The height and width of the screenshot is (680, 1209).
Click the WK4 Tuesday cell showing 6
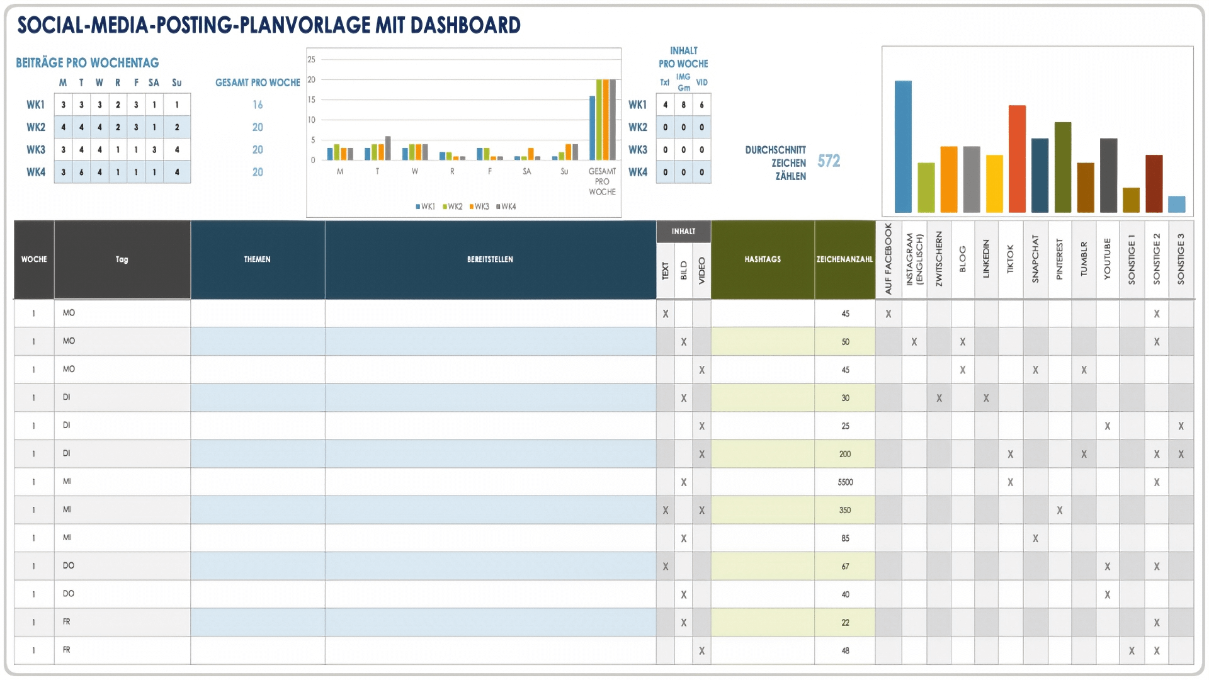click(x=81, y=172)
